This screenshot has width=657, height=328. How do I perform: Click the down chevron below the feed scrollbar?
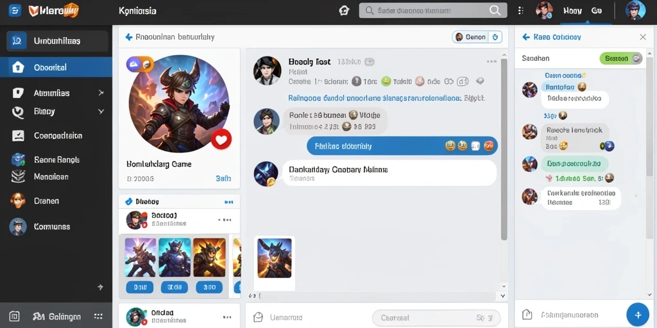tap(504, 296)
